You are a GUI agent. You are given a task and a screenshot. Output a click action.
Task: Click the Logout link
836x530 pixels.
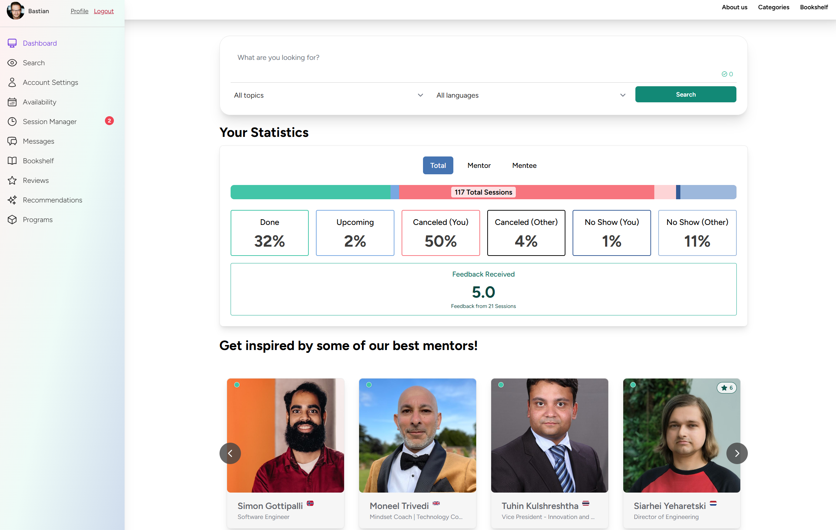(104, 11)
